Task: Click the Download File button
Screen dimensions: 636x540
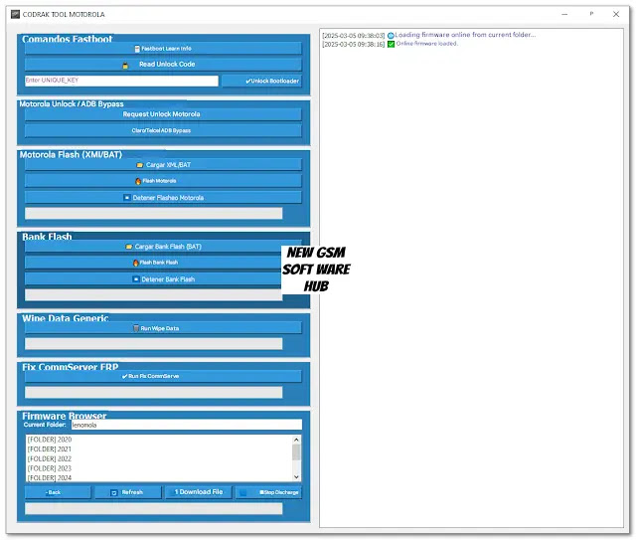Action: pyautogui.click(x=199, y=492)
